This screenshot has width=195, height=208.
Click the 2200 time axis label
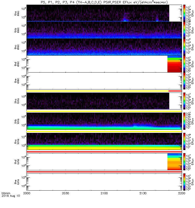coord(181,193)
